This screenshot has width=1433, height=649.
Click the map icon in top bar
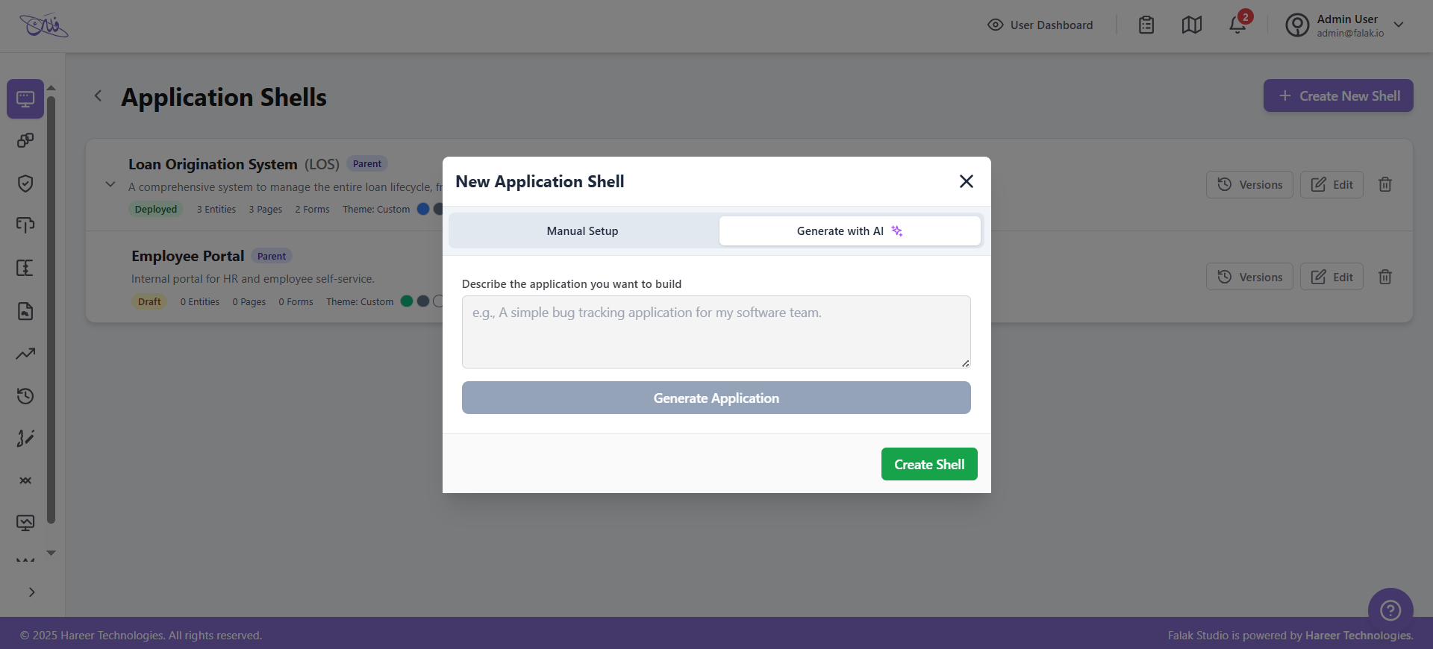tap(1192, 25)
